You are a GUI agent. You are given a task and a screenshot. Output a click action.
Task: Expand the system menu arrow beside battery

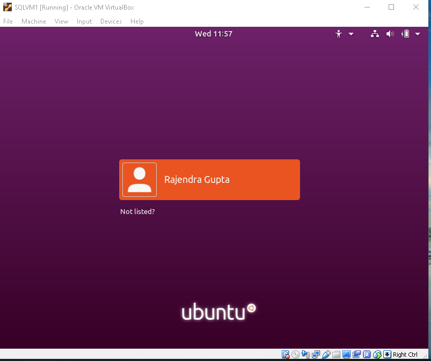pyautogui.click(x=418, y=34)
